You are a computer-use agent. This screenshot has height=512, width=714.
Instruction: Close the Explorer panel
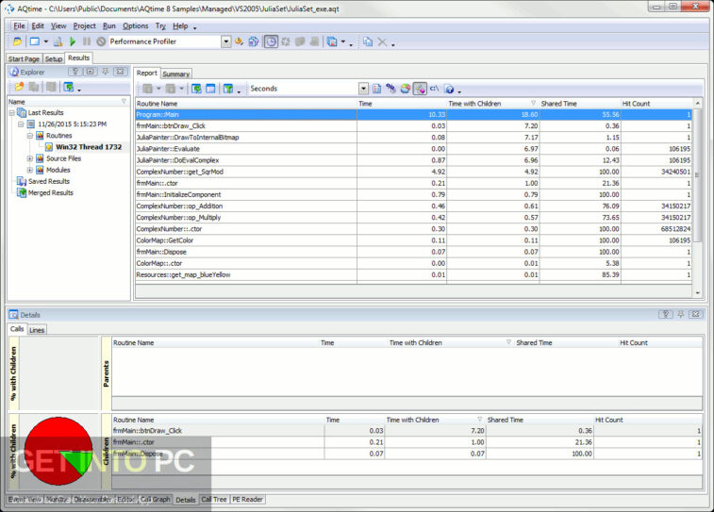120,72
